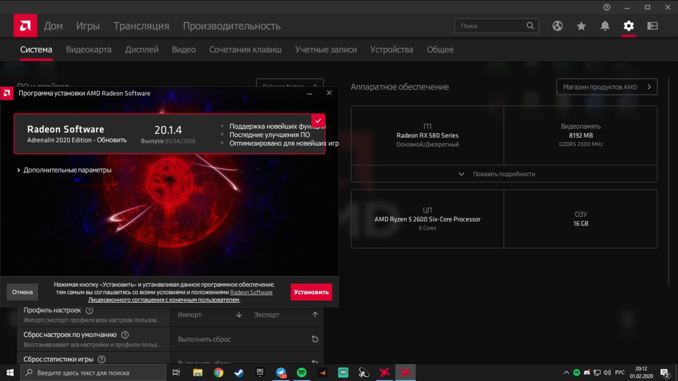The width and height of the screenshot is (678, 381).
Task: Select Система settings sub-tab
Action: click(x=36, y=49)
